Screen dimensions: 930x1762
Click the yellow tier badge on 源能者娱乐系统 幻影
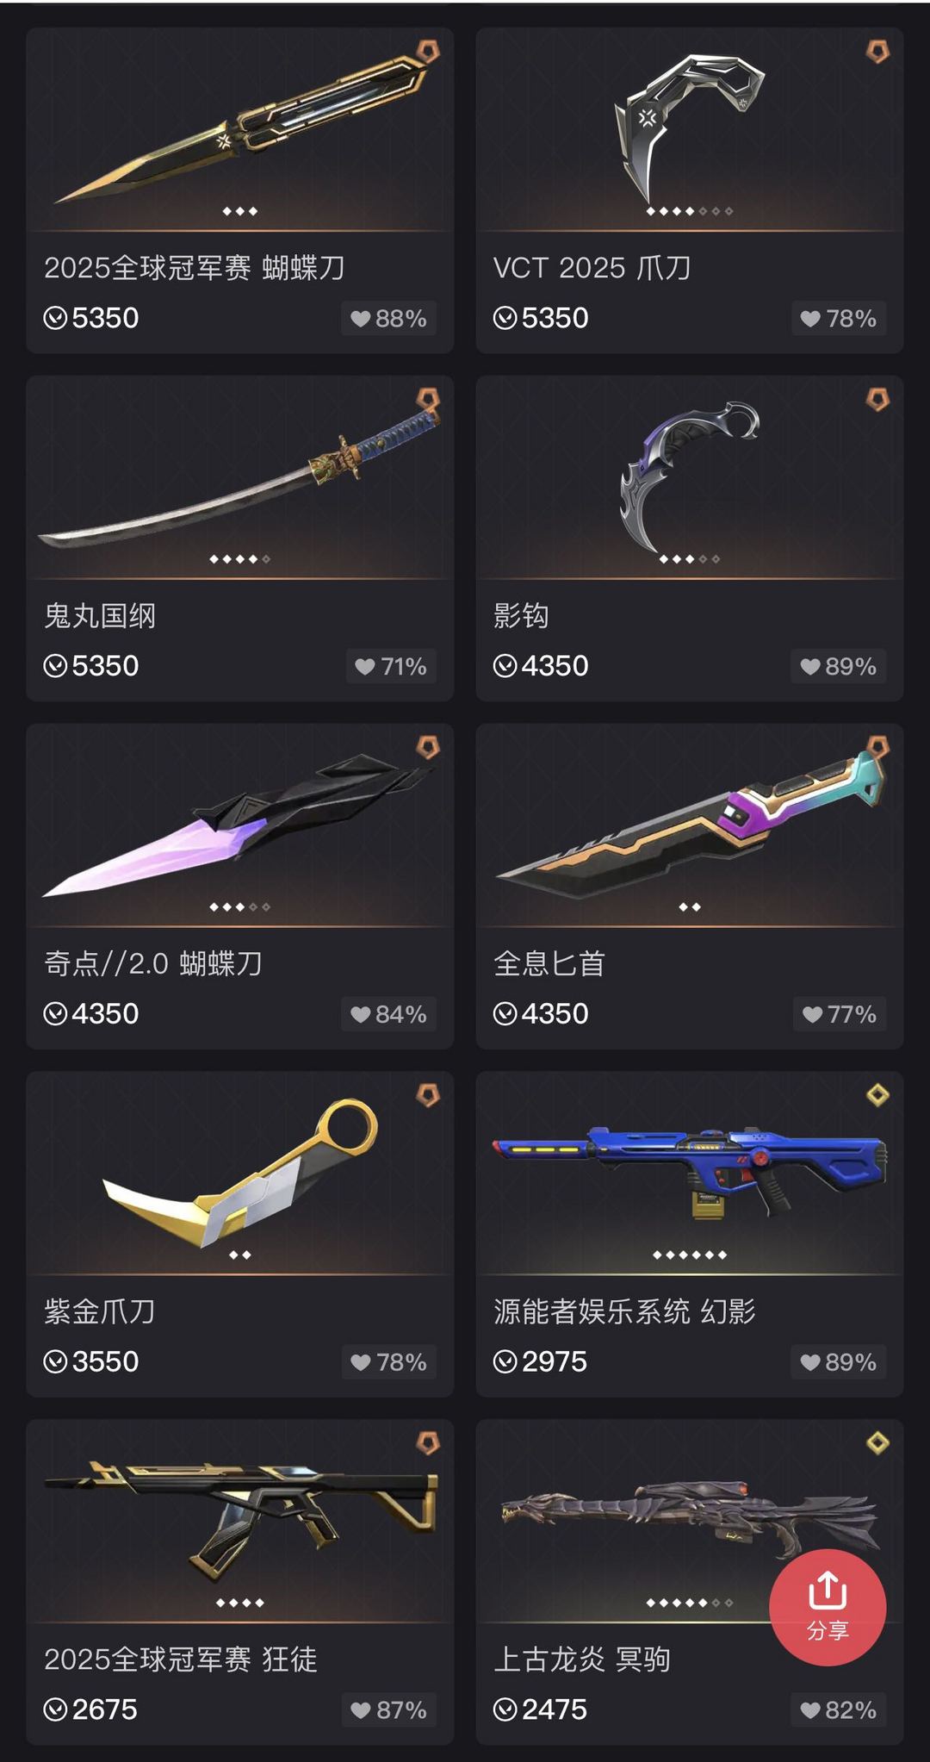(x=877, y=1094)
